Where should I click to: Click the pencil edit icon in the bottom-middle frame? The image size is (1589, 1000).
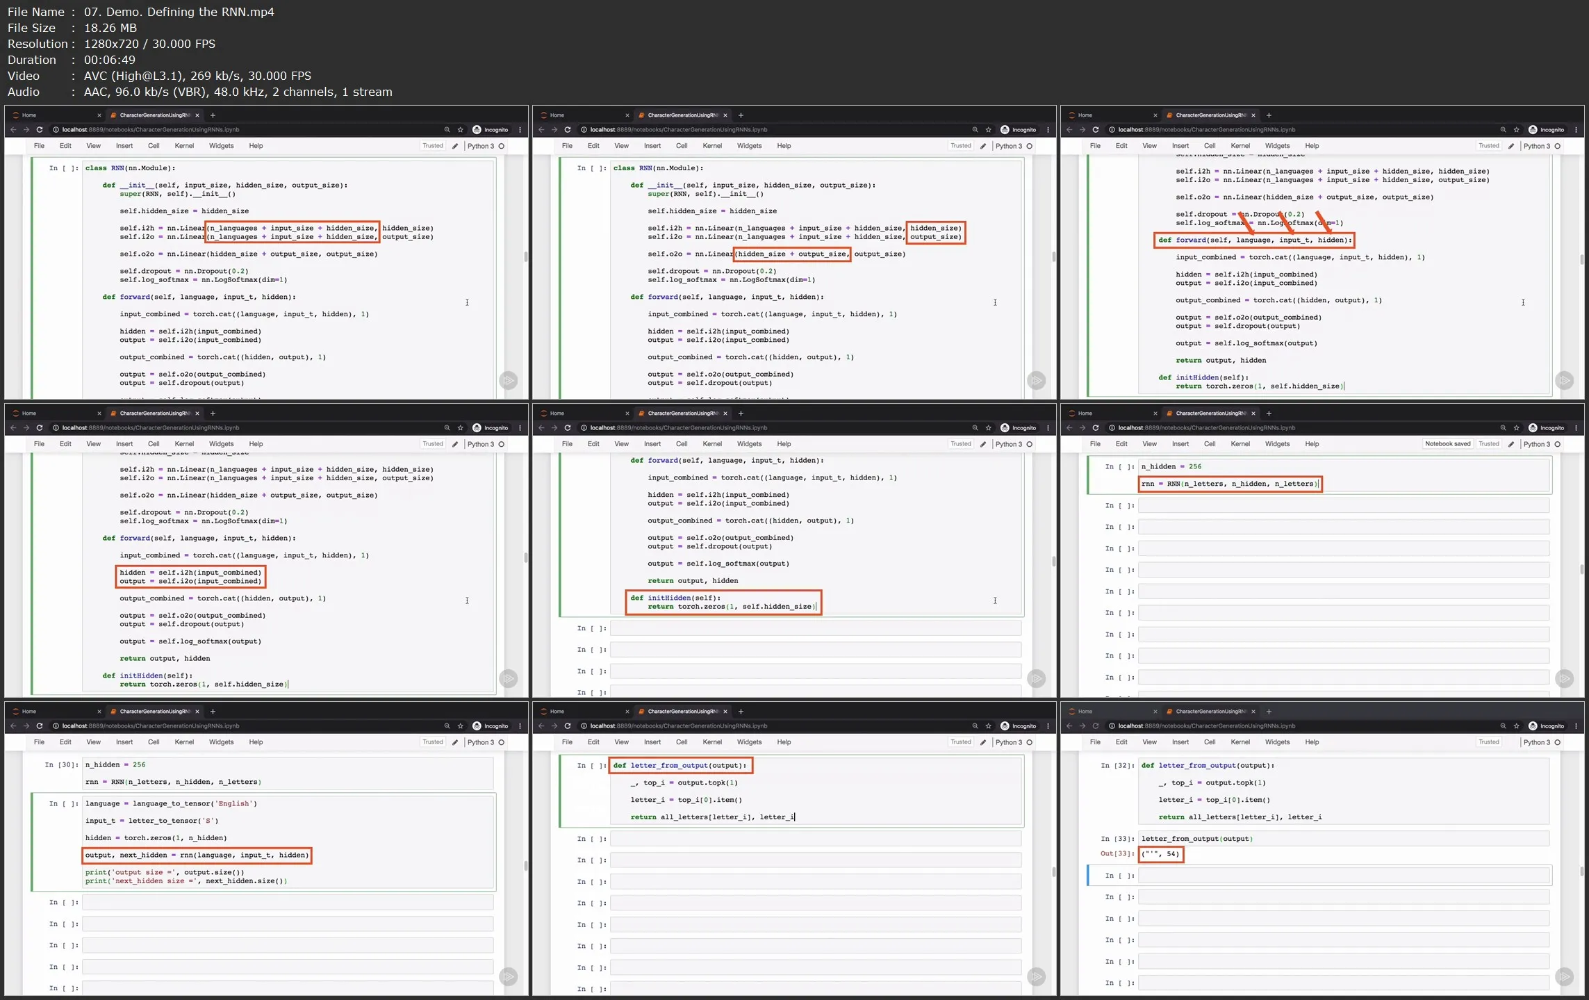coord(983,742)
